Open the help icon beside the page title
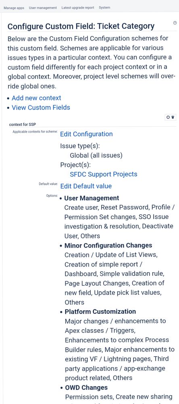This screenshot has height=404, width=179. pos(175,23)
